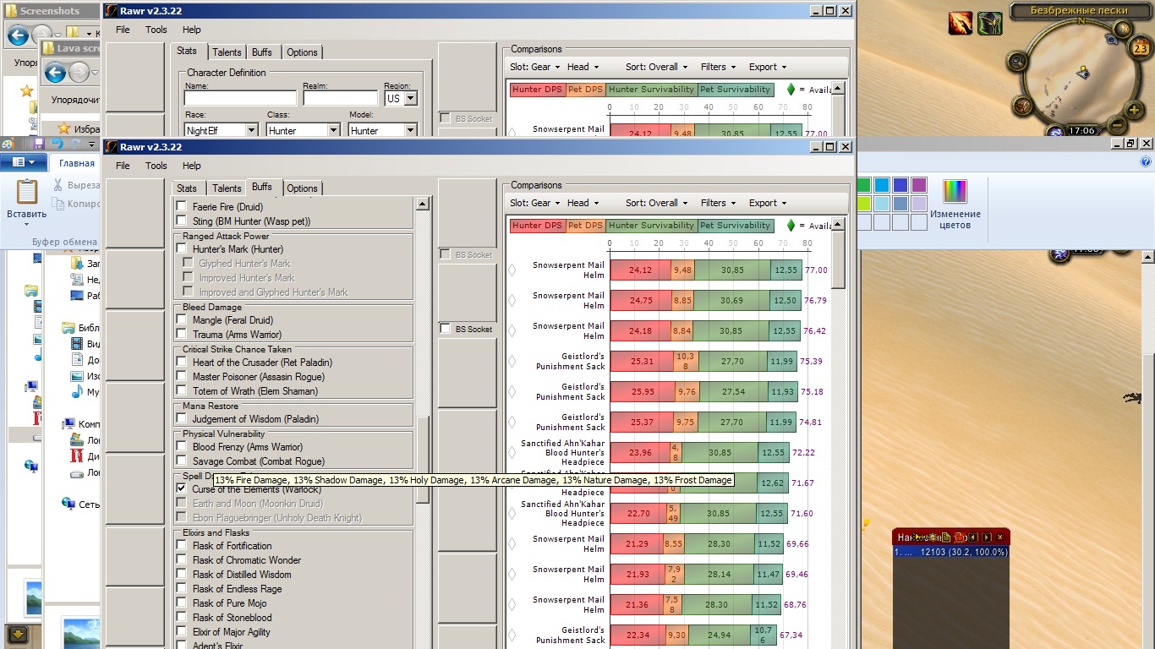Uncheck Curse of the Elements (Warlock)

pos(181,489)
